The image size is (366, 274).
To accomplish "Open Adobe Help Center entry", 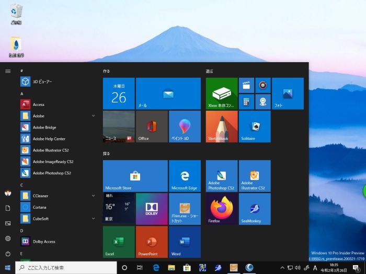I will pyautogui.click(x=49, y=139).
